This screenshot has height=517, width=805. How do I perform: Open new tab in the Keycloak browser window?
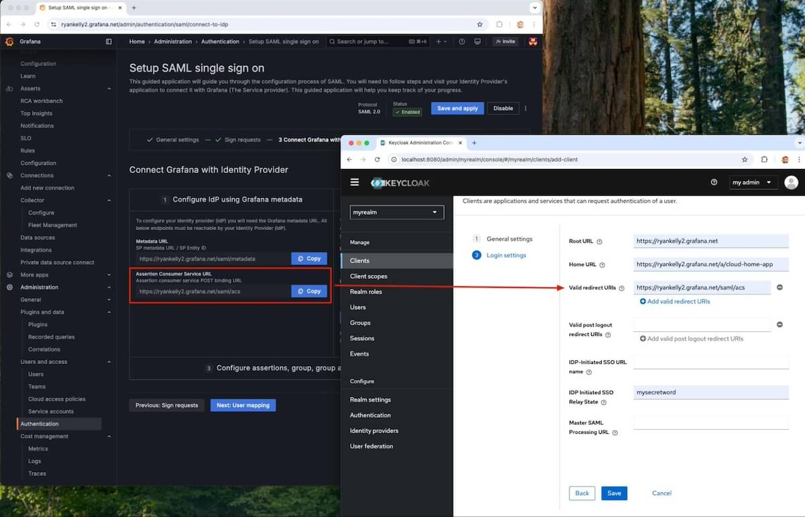(474, 143)
